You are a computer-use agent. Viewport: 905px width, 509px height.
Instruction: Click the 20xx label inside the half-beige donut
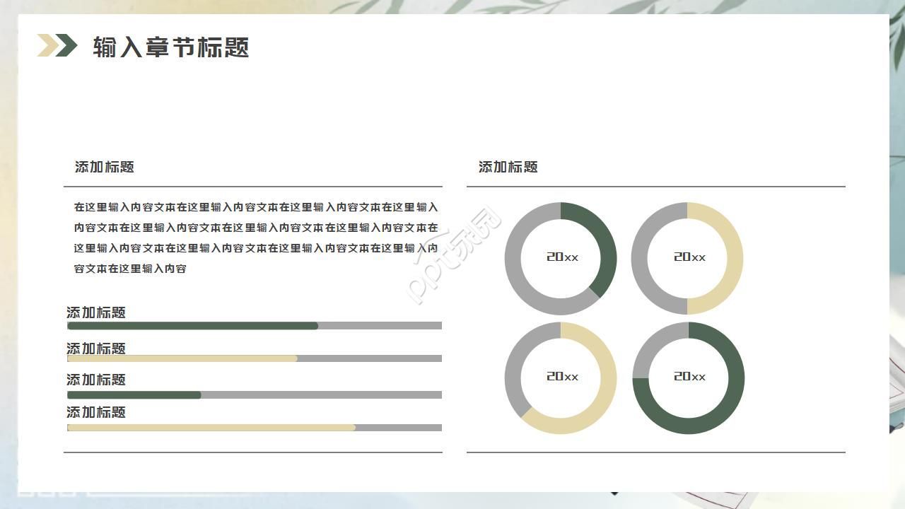point(690,257)
